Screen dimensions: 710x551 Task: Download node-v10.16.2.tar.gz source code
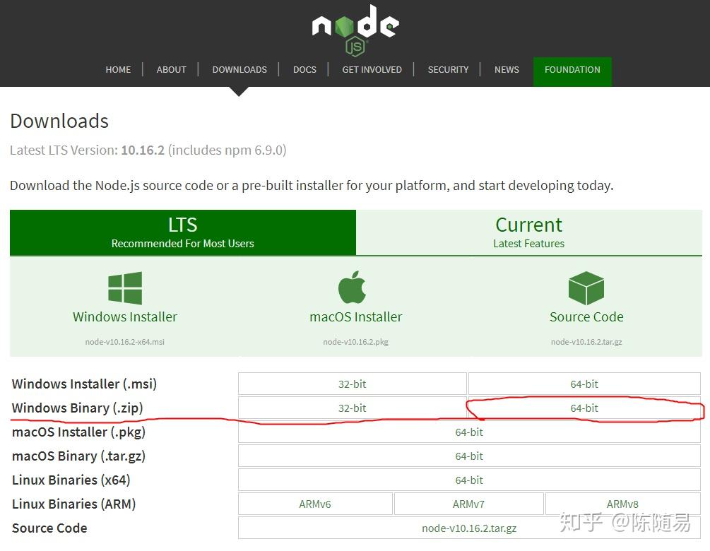click(x=469, y=528)
